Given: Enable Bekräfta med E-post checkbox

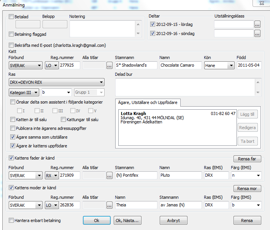Looking at the screenshot, I should pos(11,45).
